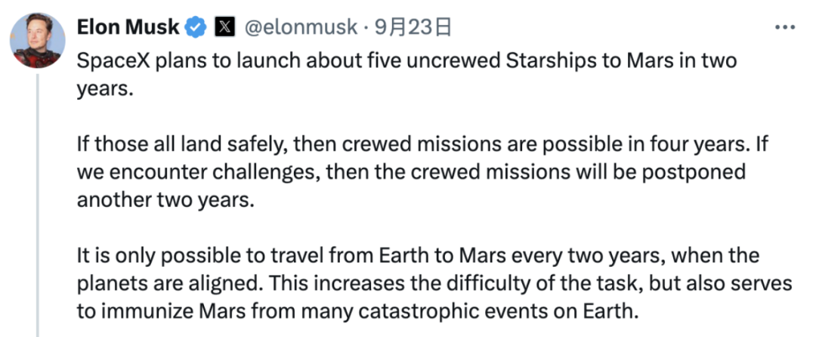Click the phrase "If those all land safely"
This screenshot has height=337, width=816.
coord(161,144)
